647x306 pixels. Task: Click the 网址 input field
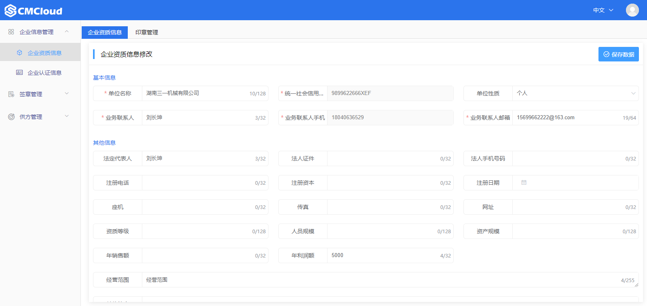[x=575, y=207]
